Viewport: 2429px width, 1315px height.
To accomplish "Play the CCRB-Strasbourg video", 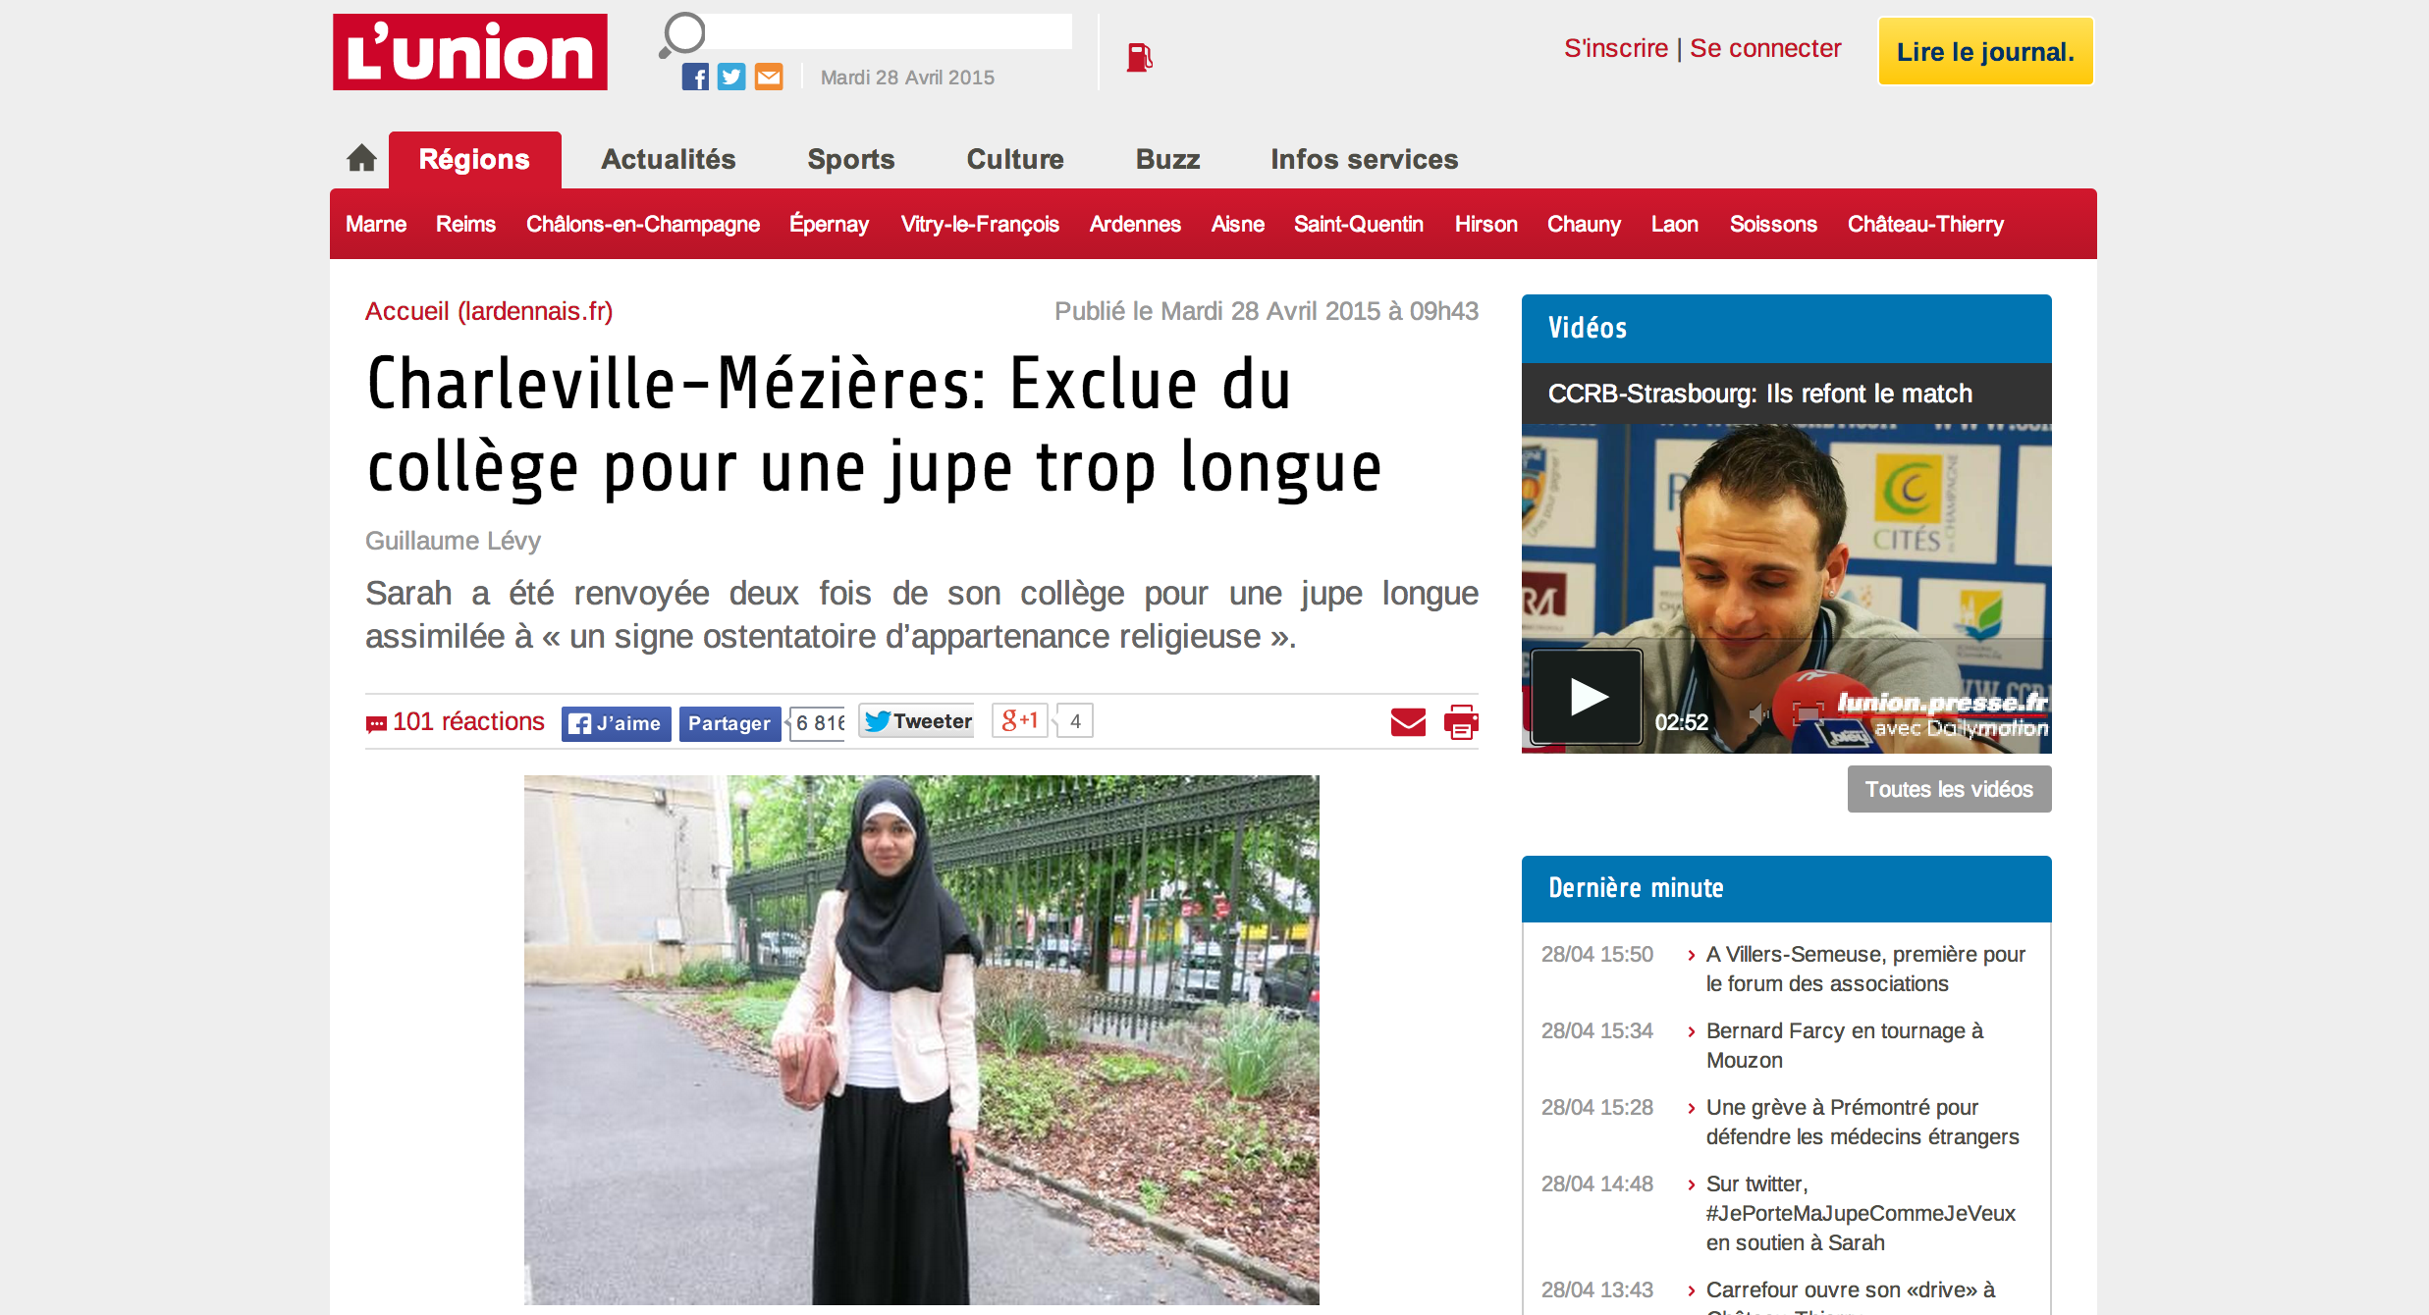I will coord(1587,697).
